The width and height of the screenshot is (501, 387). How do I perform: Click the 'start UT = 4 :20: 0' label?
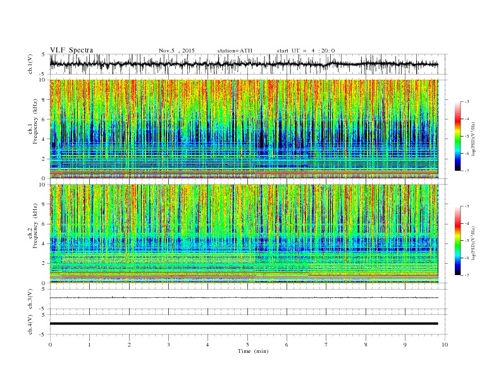pyautogui.click(x=306, y=51)
